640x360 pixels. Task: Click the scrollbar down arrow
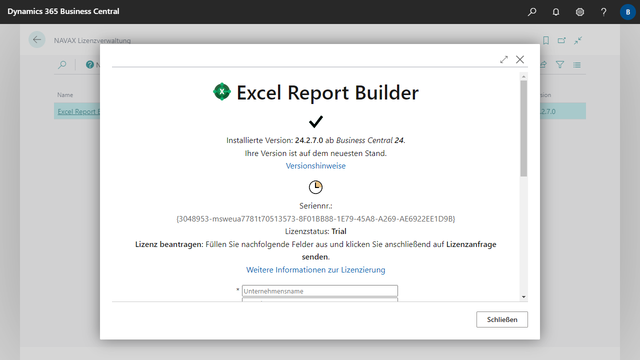click(523, 297)
